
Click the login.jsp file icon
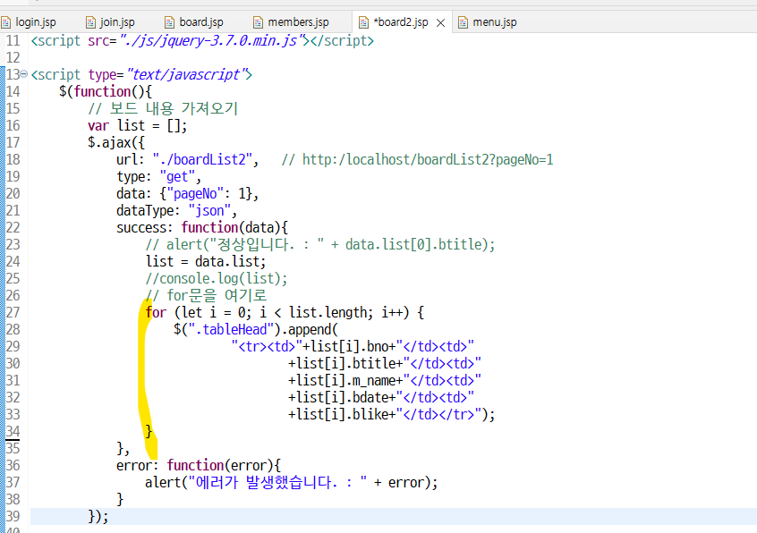(5, 22)
